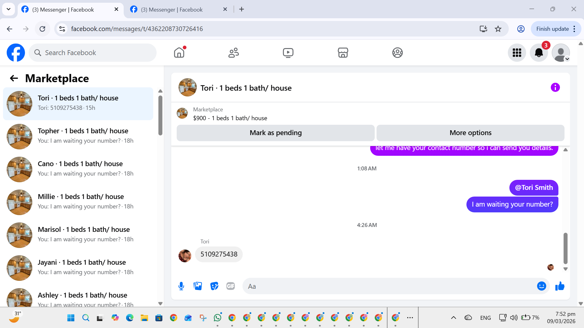
Task: Open WhatsApp from the taskbar
Action: pyautogui.click(x=218, y=318)
